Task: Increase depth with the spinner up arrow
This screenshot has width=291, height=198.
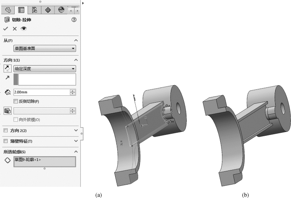Action: point(73,91)
